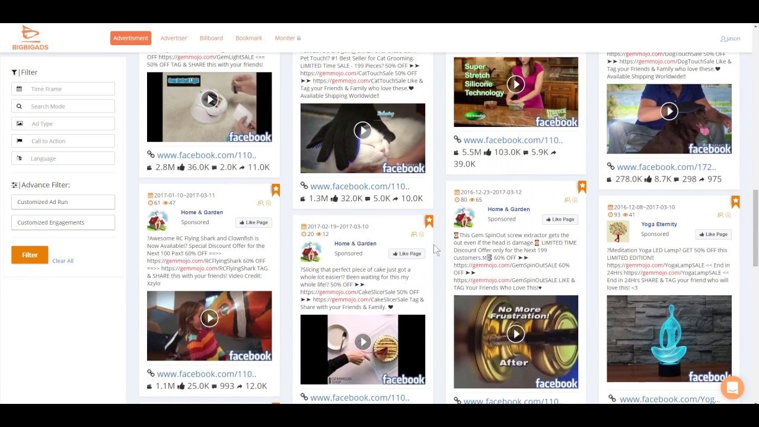
Task: Open the Yoga LED lamp image
Action: coord(669,339)
